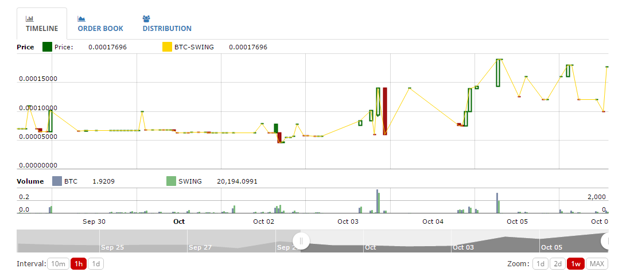Image resolution: width=634 pixels, height=276 pixels.
Task: Click the BTC volume value 1.9209
Action: pyautogui.click(x=103, y=181)
